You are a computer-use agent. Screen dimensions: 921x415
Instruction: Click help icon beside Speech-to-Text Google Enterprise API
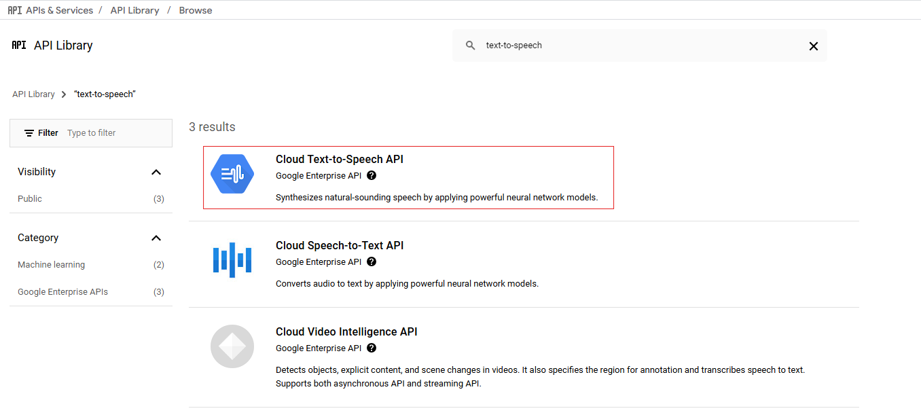[372, 261]
